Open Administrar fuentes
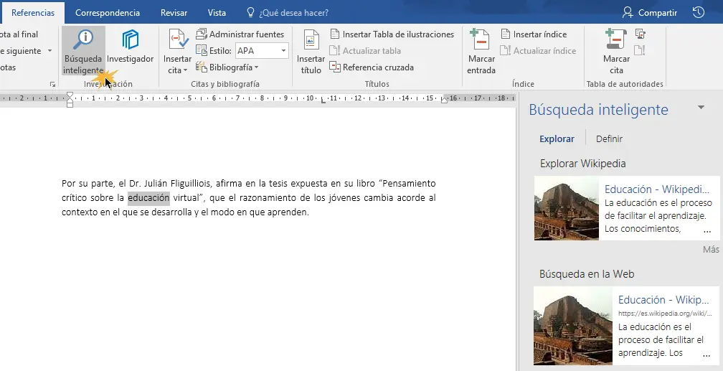Screen dimensions: 723x371 240,34
